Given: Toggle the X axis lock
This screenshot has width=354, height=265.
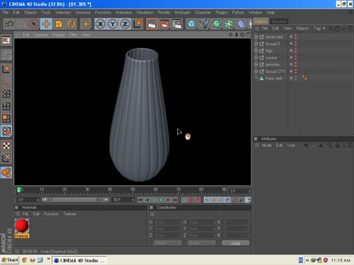Looking at the screenshot, I should (x=101, y=24).
